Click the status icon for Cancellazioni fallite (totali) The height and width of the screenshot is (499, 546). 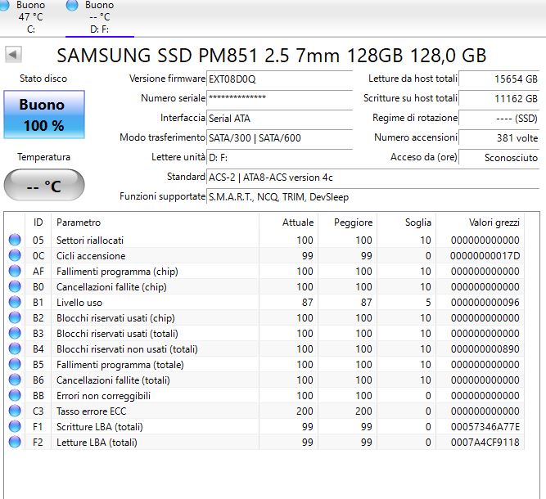coord(15,380)
